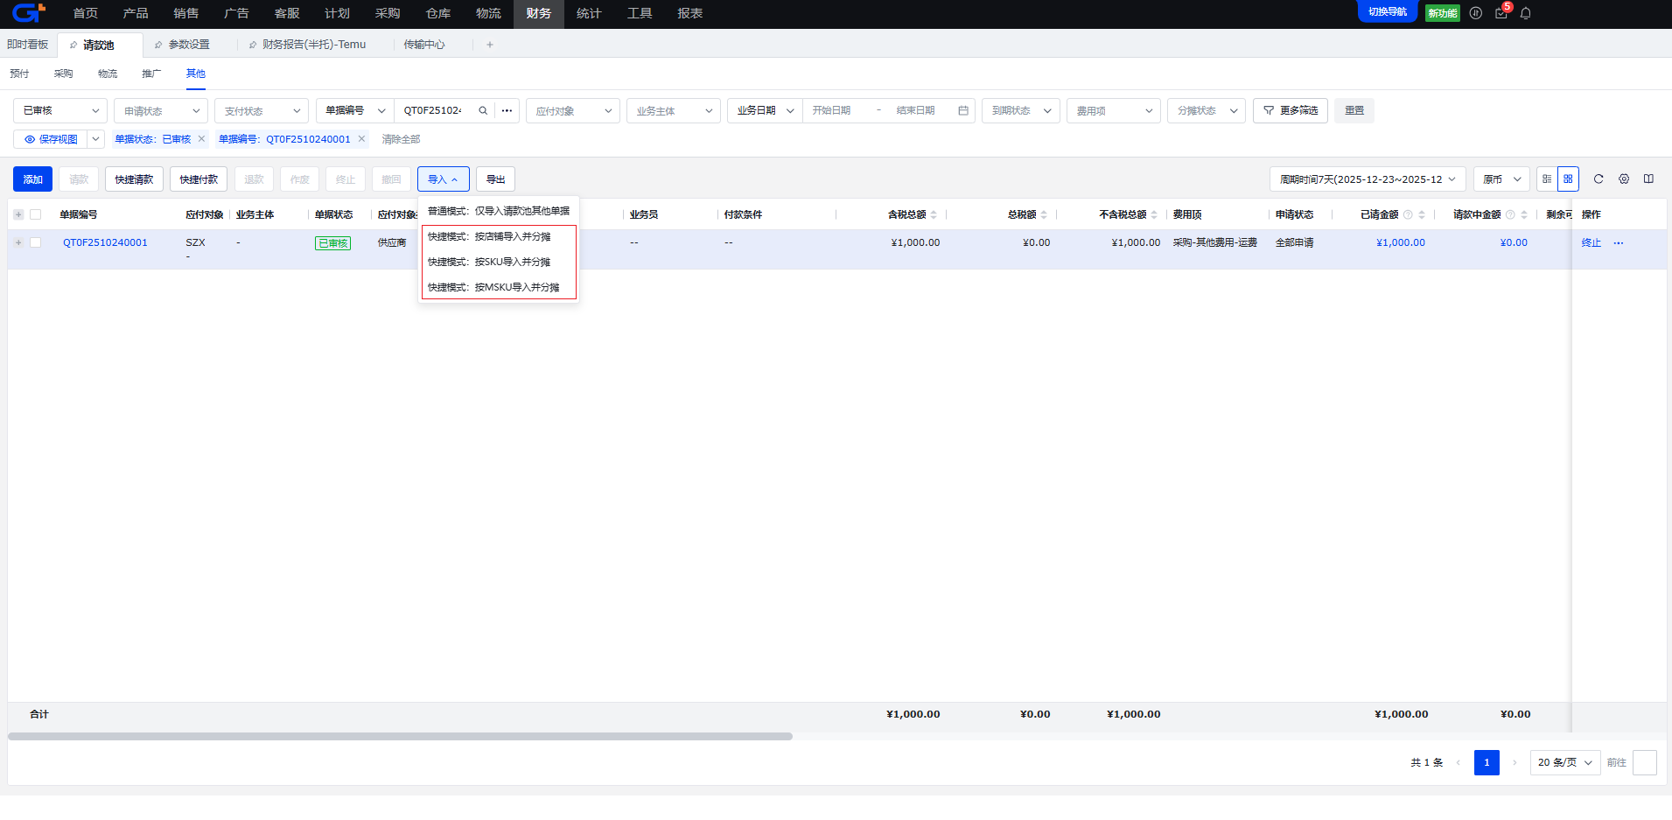Switch to the list view layout icon

(x=1547, y=179)
